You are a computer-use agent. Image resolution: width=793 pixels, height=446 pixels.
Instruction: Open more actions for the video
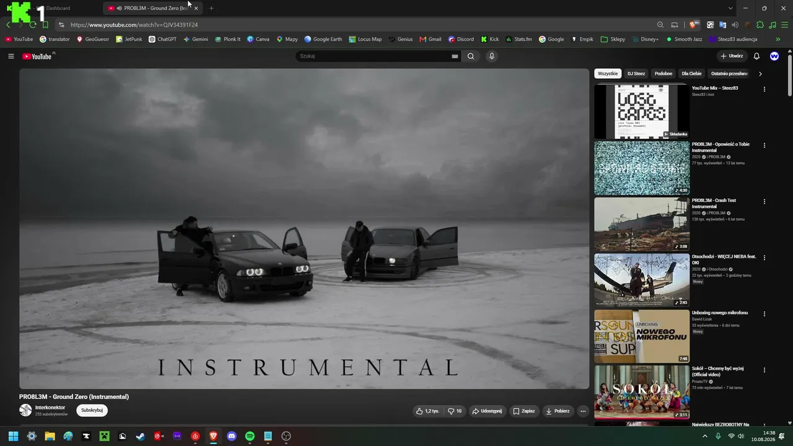pyautogui.click(x=583, y=411)
